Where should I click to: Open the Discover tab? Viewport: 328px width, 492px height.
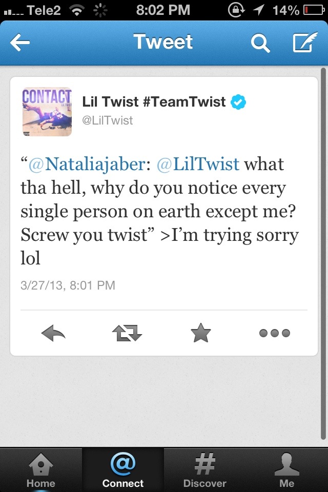tap(204, 470)
